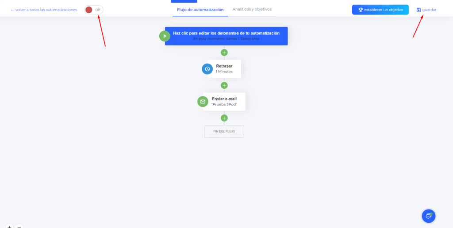Image resolution: width=453 pixels, height=228 pixels.
Task: Click the green play trigger icon
Action: point(165,36)
